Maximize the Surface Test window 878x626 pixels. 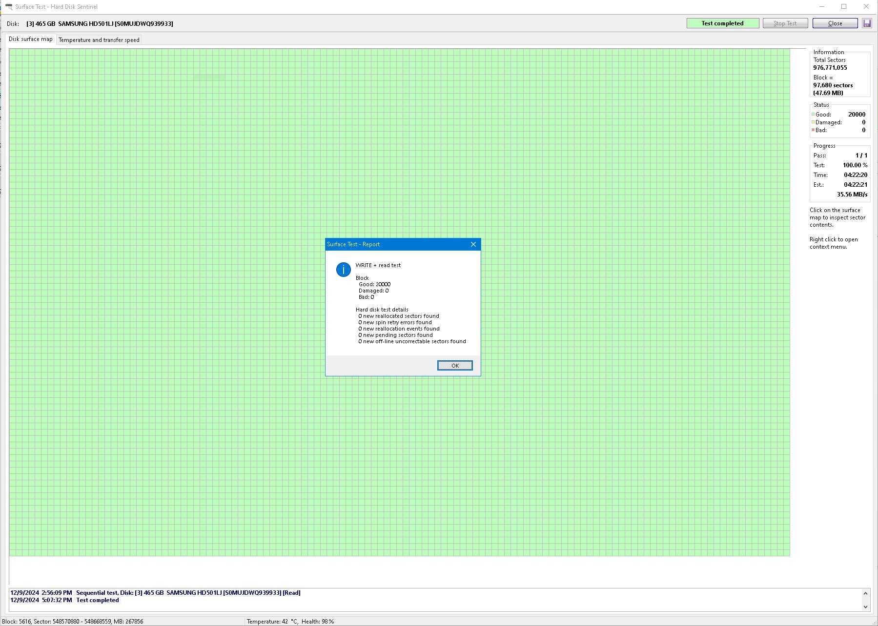pos(844,7)
